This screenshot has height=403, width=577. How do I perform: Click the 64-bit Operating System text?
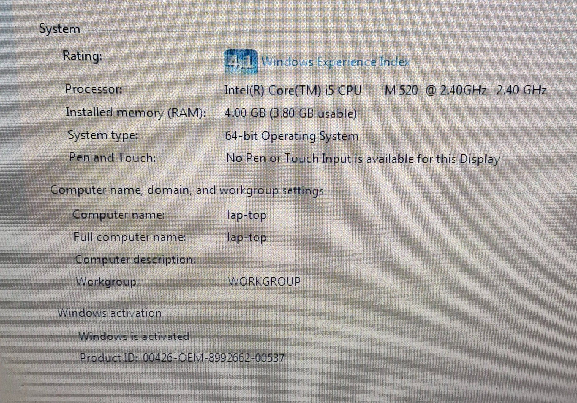click(x=292, y=136)
